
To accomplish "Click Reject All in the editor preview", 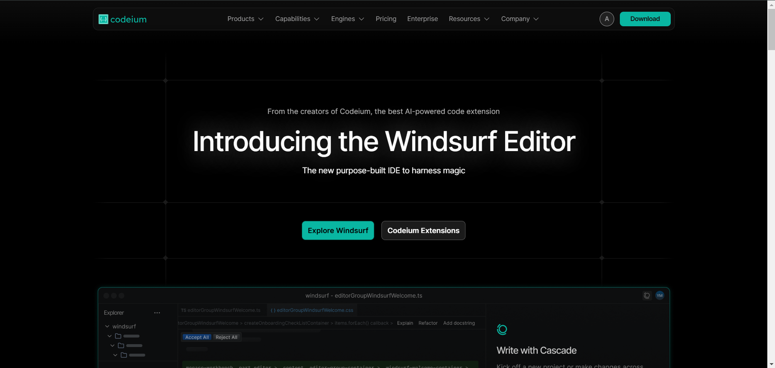I will click(227, 337).
